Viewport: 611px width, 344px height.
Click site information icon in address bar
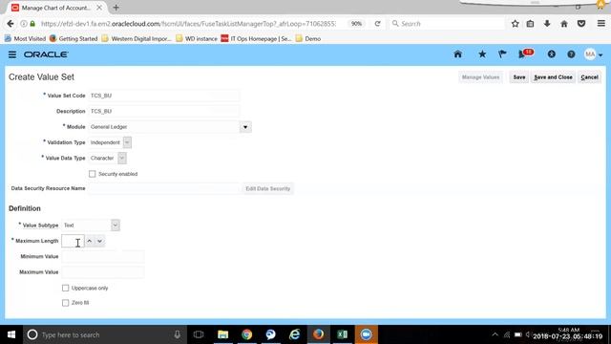[x=24, y=24]
